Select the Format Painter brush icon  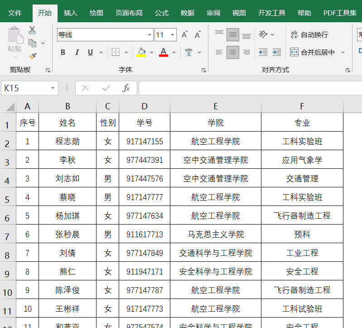point(33,56)
